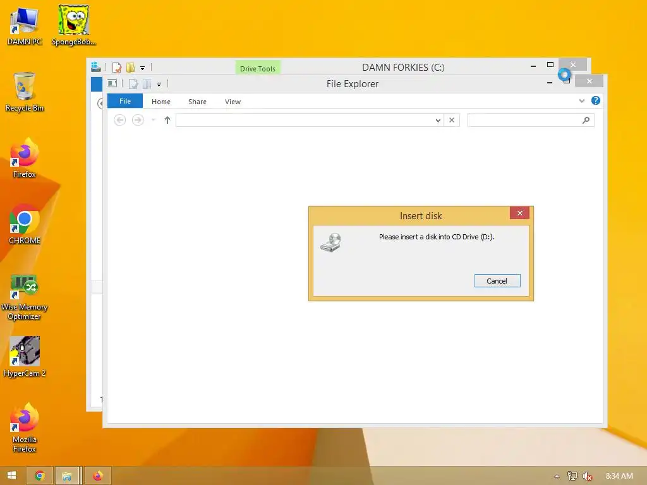The width and height of the screenshot is (647, 485).
Task: Go forward in File Explorer navigation
Action: [x=138, y=120]
